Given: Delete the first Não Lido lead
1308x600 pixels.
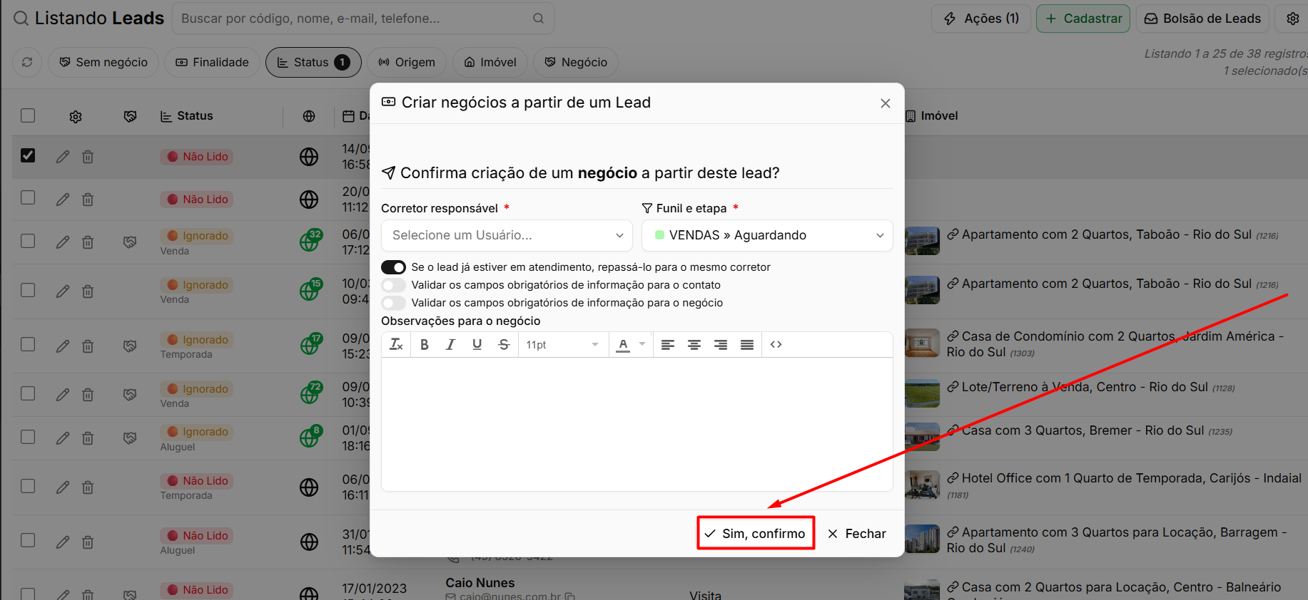Looking at the screenshot, I should click(88, 157).
